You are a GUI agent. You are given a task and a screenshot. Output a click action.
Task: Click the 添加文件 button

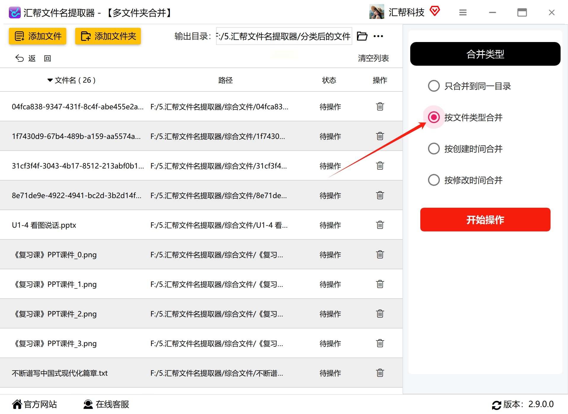tap(38, 36)
